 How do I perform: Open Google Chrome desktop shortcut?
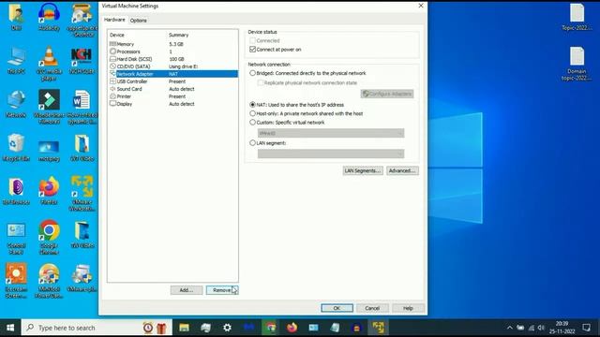pos(49,237)
